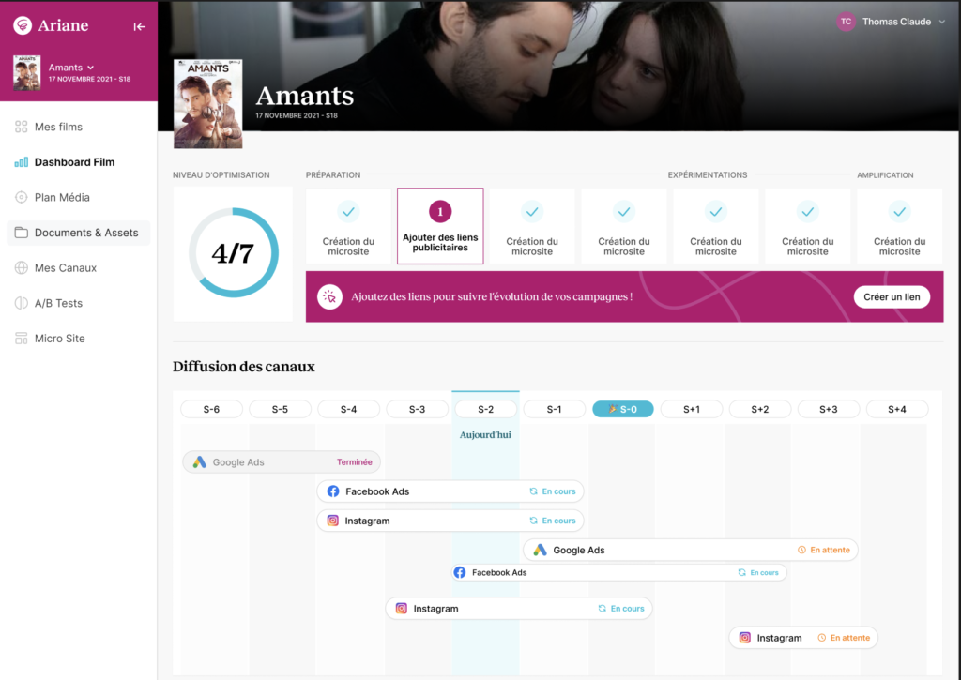This screenshot has height=680, width=961.
Task: Click the Dashboard Film bar chart icon
Action: point(22,162)
